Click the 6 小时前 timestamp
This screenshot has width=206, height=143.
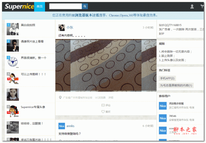148,126
